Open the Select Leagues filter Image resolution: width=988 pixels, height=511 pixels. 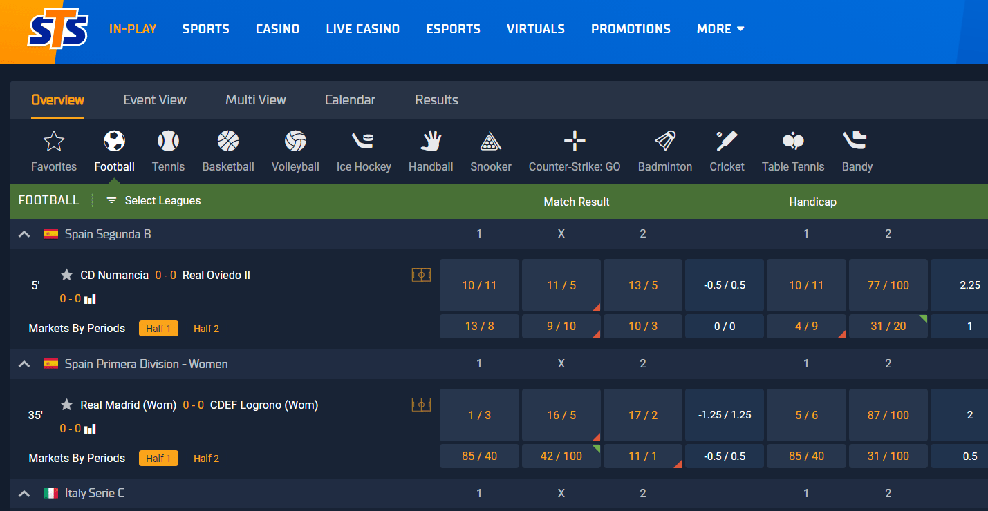(153, 200)
